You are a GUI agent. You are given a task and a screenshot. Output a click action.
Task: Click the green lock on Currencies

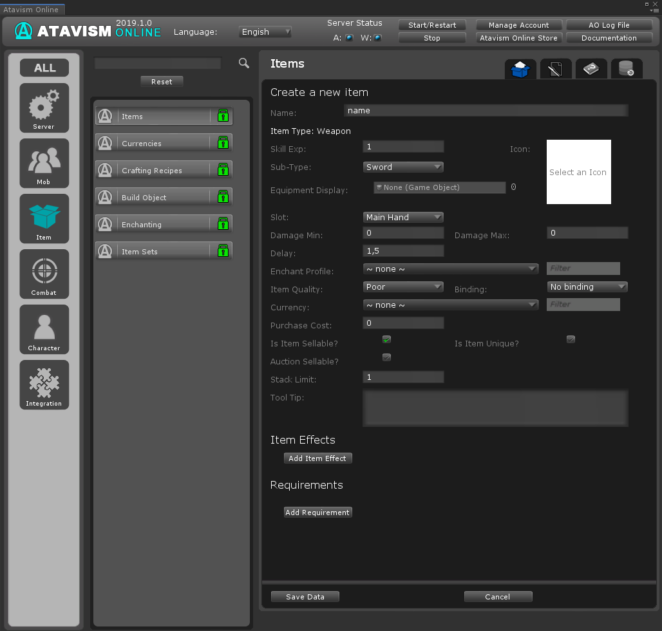pos(223,143)
